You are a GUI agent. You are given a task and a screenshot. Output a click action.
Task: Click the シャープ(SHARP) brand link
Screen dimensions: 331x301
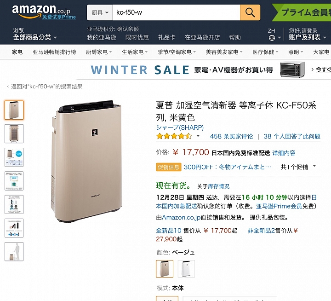tap(180, 127)
